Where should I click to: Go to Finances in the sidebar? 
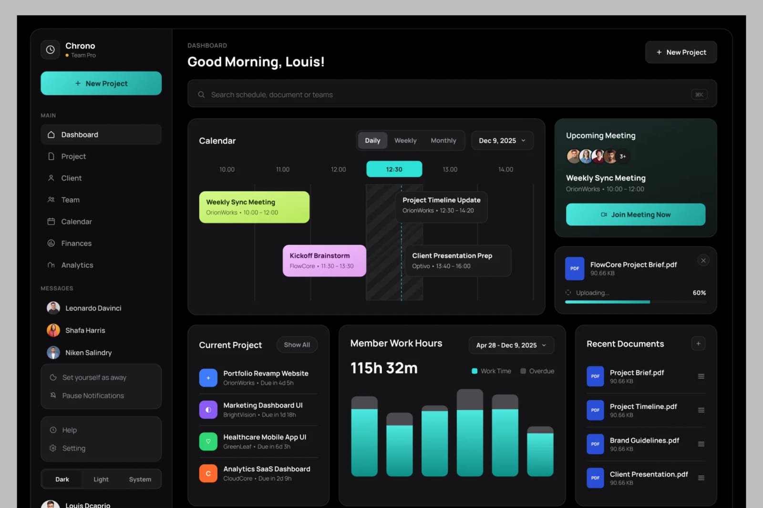point(101,244)
